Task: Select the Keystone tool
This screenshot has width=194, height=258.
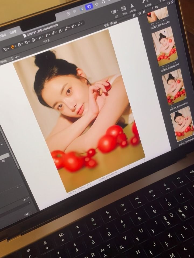Action: coord(40,38)
